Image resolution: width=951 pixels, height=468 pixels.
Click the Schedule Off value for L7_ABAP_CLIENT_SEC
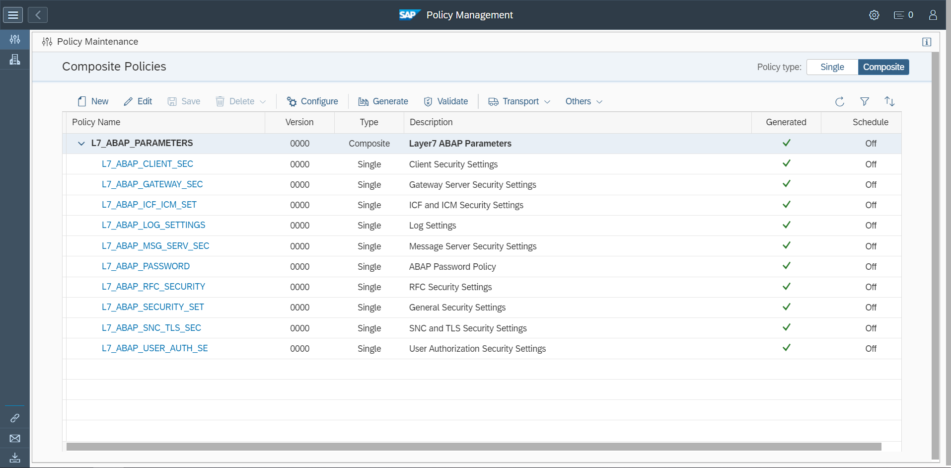[871, 164]
